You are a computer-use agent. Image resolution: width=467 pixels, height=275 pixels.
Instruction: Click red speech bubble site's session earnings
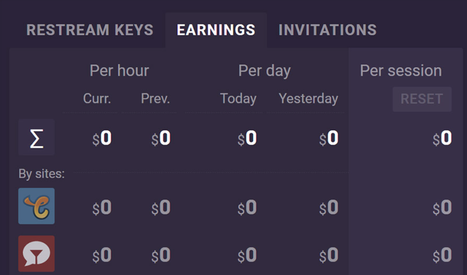(442, 255)
